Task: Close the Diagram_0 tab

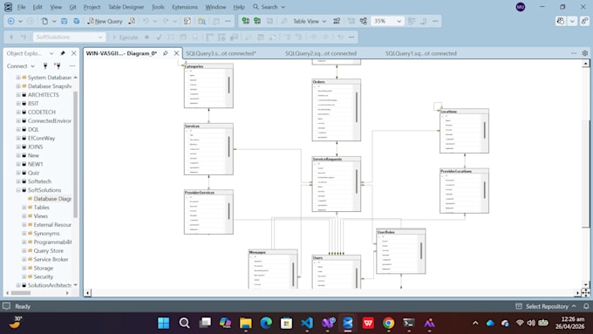Action: pos(176,53)
